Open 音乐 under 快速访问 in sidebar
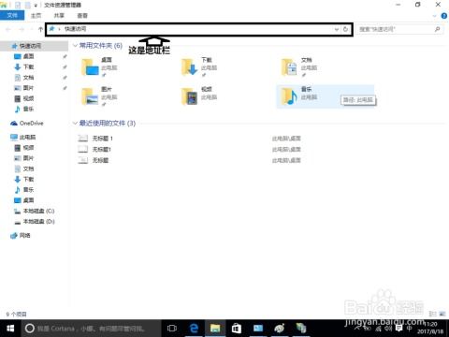Viewport: 449px width, 337px height. [28, 109]
